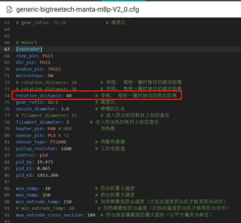Image resolution: width=241 pixels, height=223 pixels.
Task: Click the dir_pin PG12 value
Action: click(x=45, y=62)
